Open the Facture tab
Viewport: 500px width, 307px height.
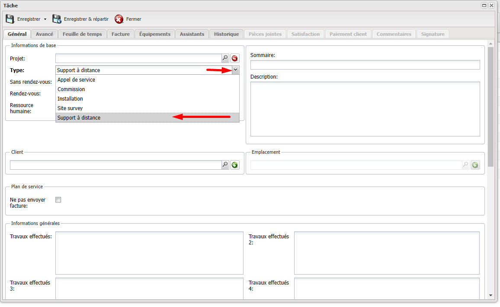point(121,34)
